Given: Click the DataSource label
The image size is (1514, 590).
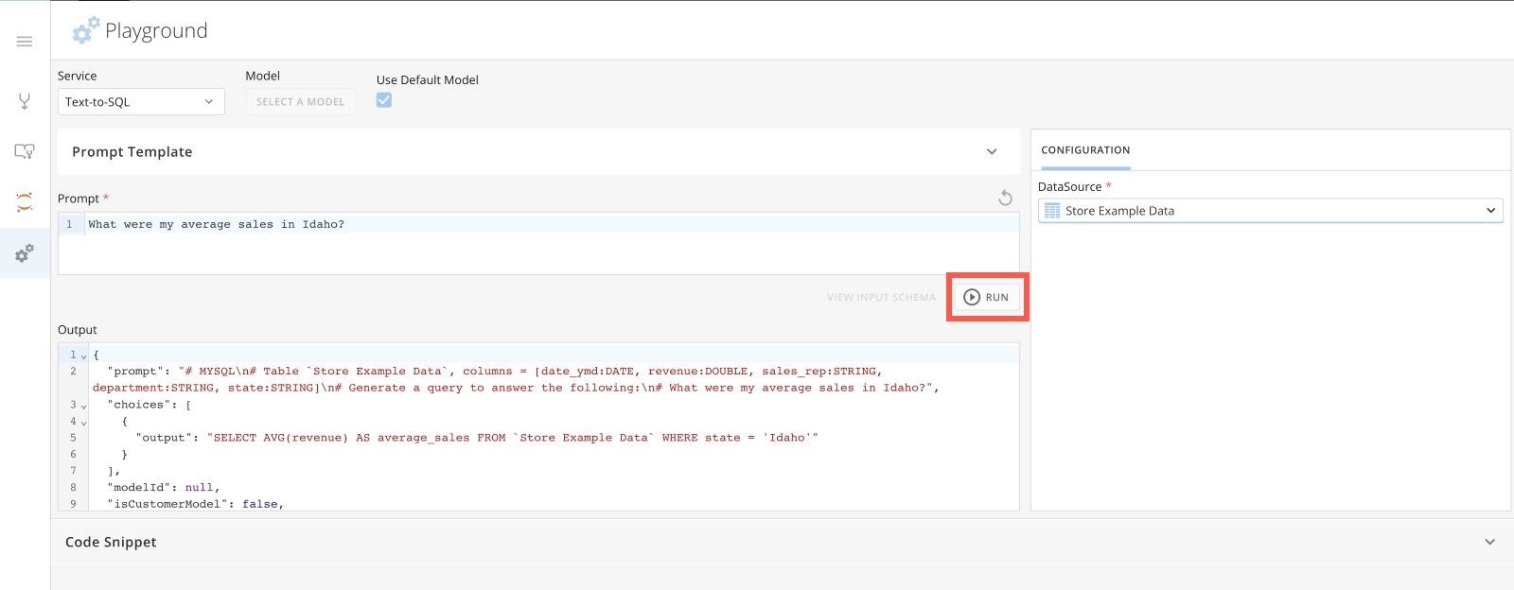Looking at the screenshot, I should pyautogui.click(x=1069, y=186).
